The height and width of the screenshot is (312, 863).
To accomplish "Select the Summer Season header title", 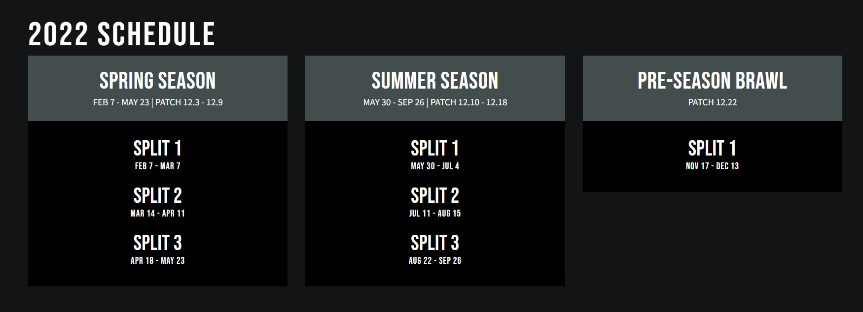I will (x=435, y=81).
